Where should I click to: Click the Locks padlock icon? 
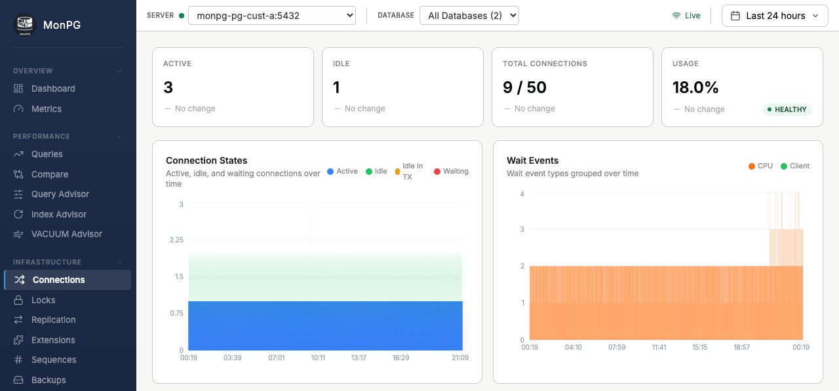(18, 301)
